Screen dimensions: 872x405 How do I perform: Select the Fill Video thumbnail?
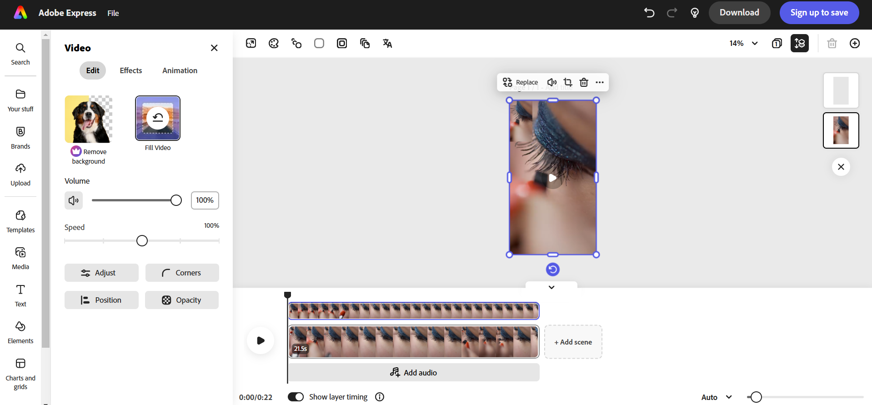[158, 118]
